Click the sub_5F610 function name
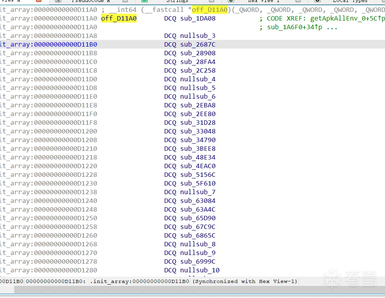The width and height of the screenshot is (385, 298). pos(198,184)
